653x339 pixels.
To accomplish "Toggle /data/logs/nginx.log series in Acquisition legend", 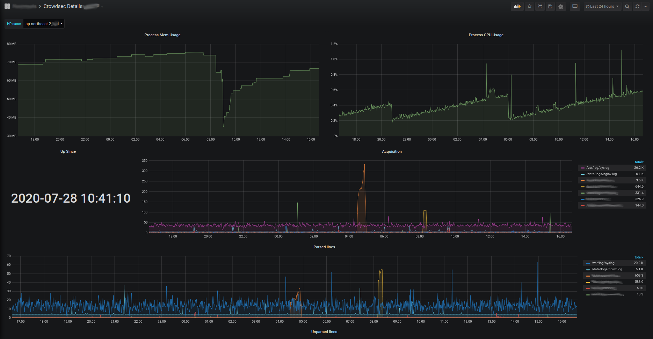I will (601, 174).
